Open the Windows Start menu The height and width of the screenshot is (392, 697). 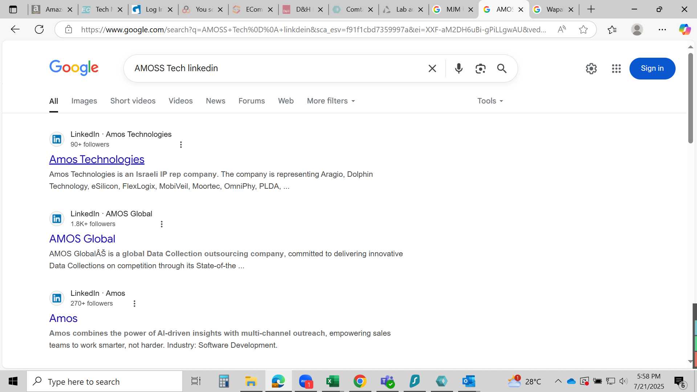[13, 381]
